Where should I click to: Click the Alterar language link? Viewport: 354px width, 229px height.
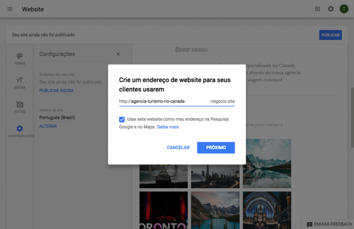(x=48, y=126)
